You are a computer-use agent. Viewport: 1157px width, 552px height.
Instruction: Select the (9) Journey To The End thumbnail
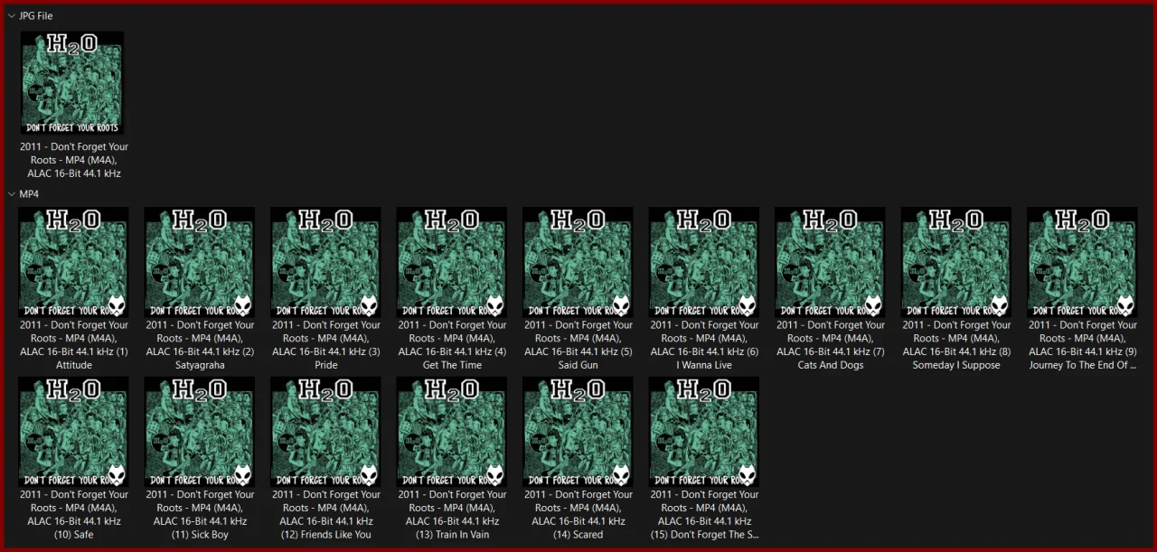[x=1082, y=262]
